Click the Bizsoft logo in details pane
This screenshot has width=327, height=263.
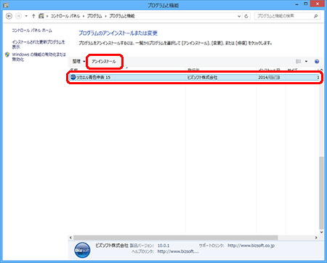point(82,250)
